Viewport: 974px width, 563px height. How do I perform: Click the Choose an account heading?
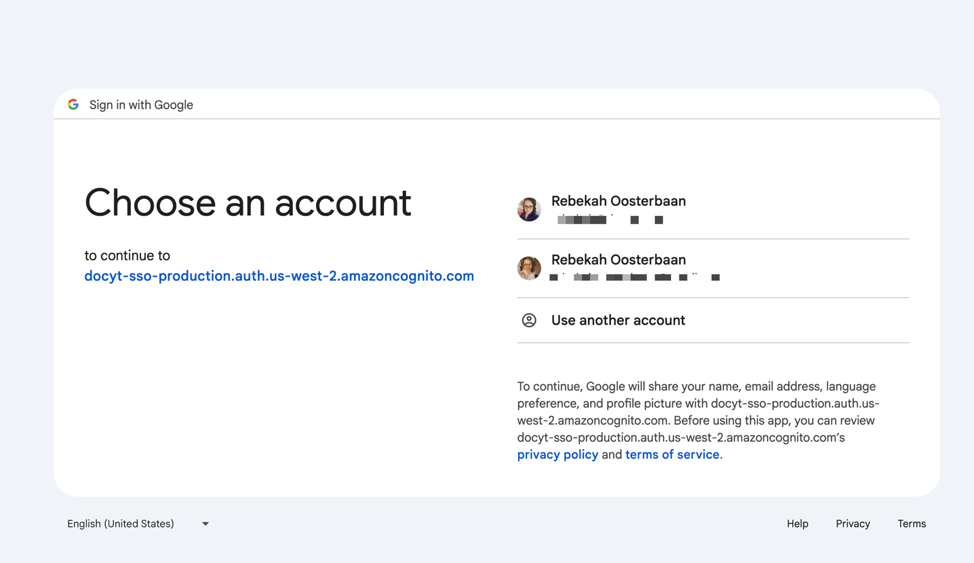[247, 203]
